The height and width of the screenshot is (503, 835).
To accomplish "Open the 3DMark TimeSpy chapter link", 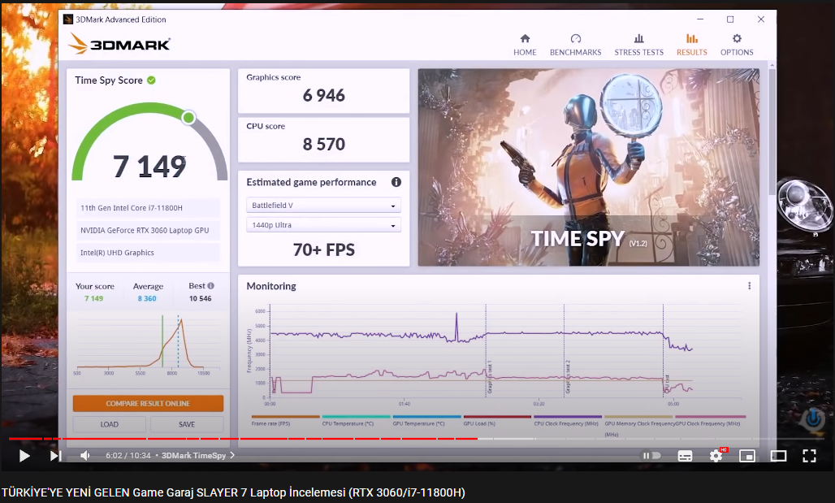I will (198, 456).
